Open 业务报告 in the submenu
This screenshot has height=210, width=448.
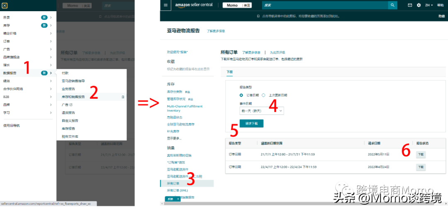68,89
